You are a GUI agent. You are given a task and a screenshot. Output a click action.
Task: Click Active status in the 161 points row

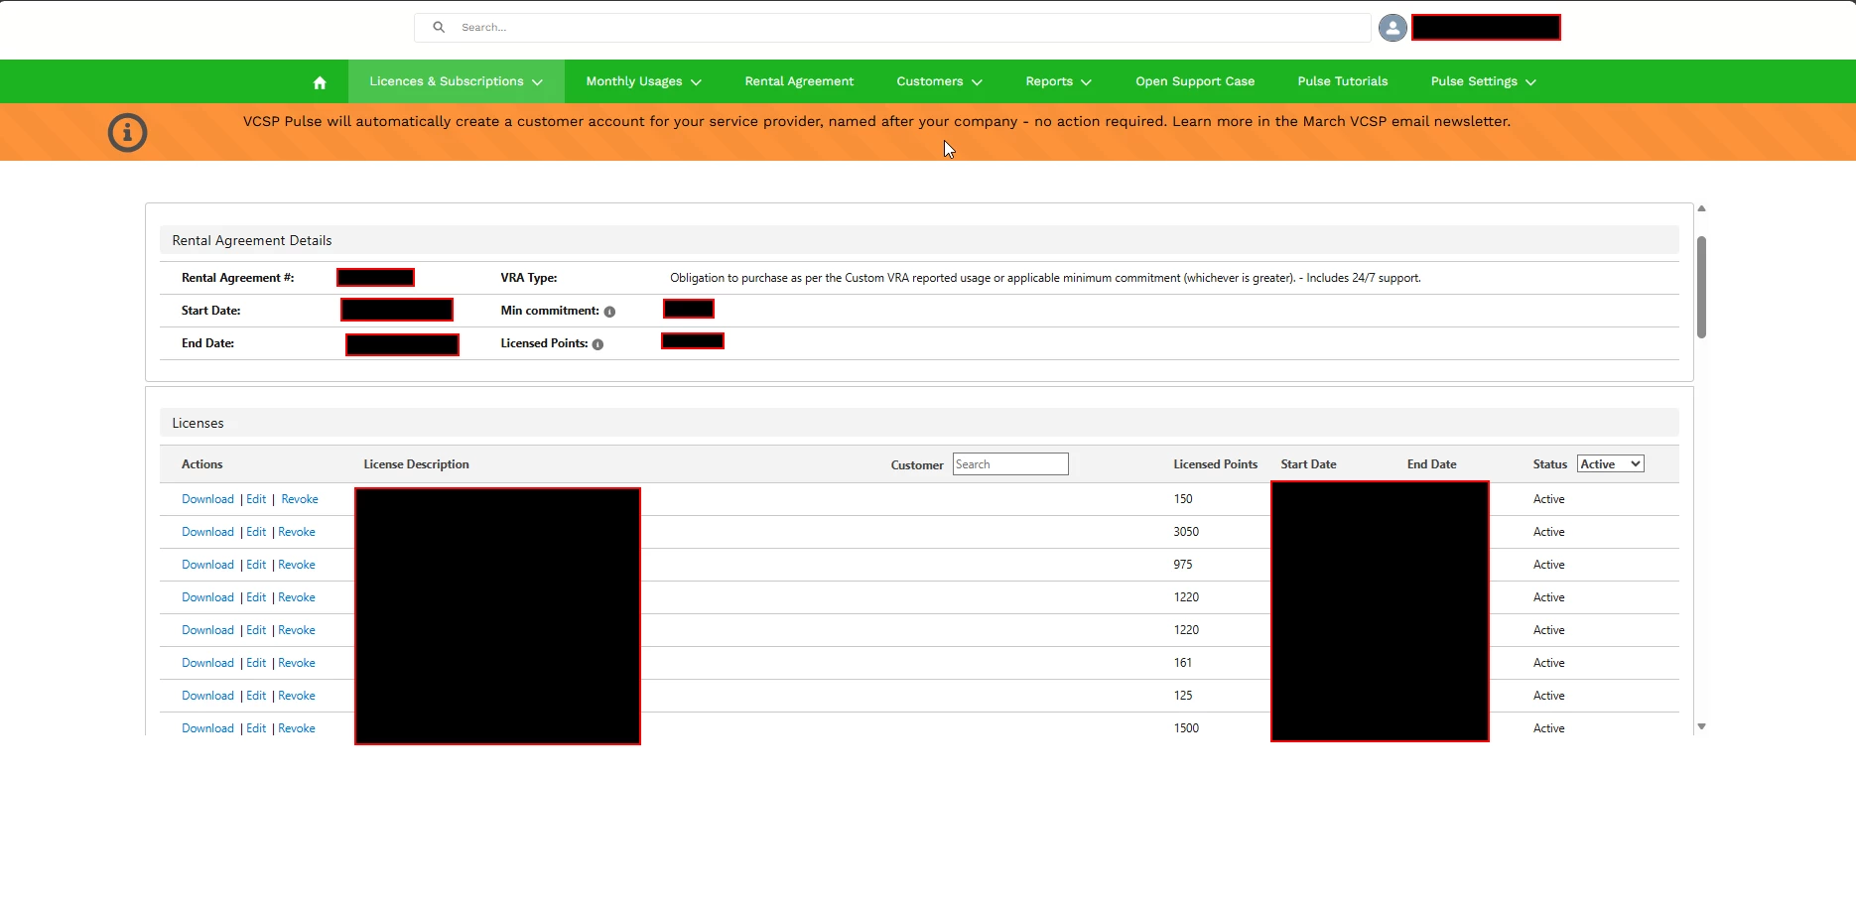click(x=1548, y=663)
